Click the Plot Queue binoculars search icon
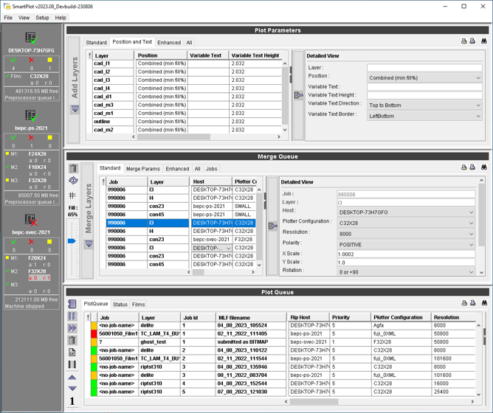 [484, 302]
